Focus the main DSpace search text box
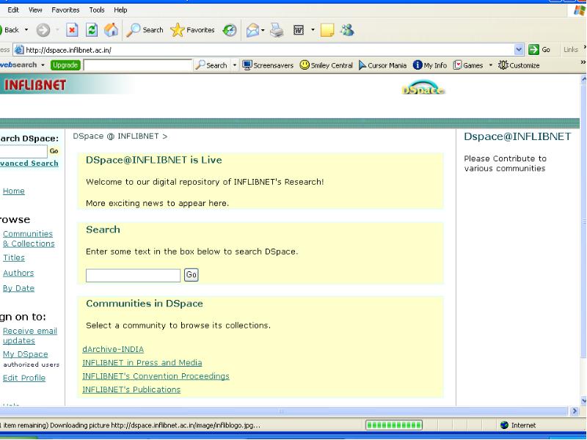This screenshot has width=587, height=440. tap(133, 276)
